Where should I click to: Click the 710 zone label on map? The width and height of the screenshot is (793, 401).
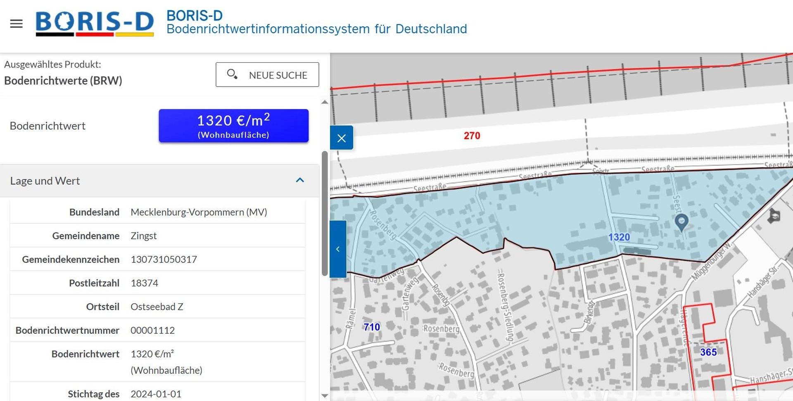click(372, 327)
